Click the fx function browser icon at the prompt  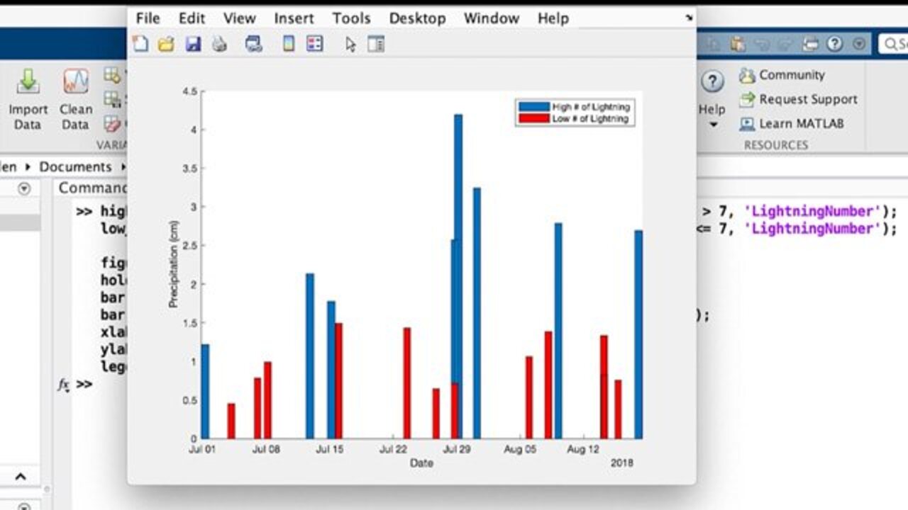pos(63,385)
